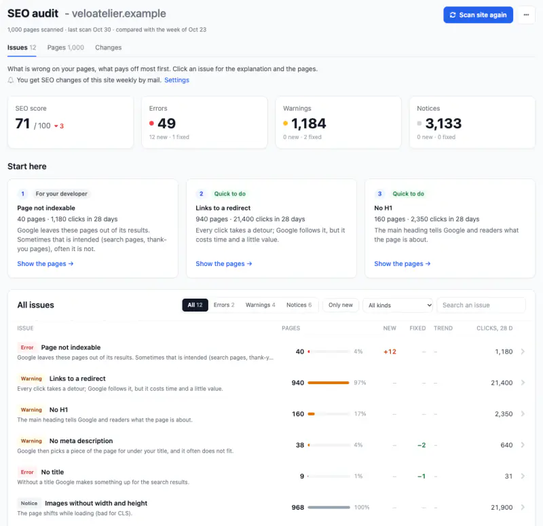Sort by the ISSUE column header
The image size is (543, 526).
[25, 328]
